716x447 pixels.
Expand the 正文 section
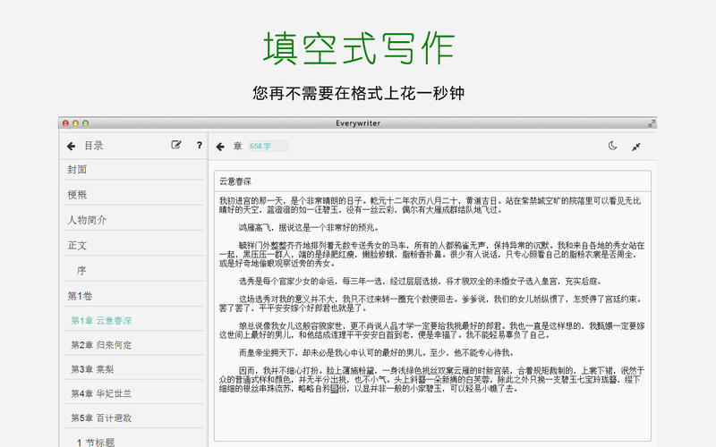[133, 245]
